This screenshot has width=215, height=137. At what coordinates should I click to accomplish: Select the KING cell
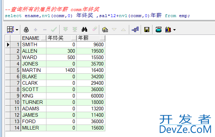(x=34, y=96)
